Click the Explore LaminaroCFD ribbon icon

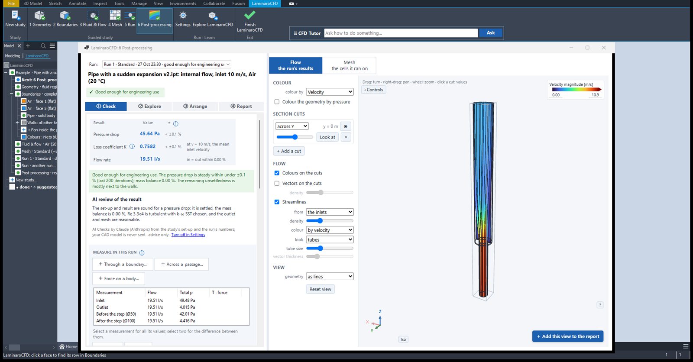click(213, 19)
